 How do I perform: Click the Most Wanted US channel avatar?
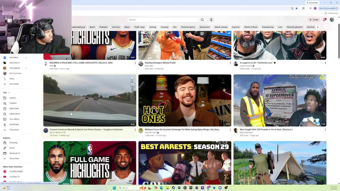pos(46,131)
